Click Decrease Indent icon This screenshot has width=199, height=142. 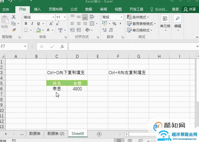pos(72,30)
